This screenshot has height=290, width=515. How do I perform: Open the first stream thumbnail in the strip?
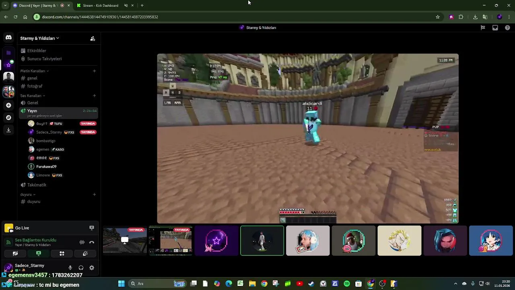point(125,241)
